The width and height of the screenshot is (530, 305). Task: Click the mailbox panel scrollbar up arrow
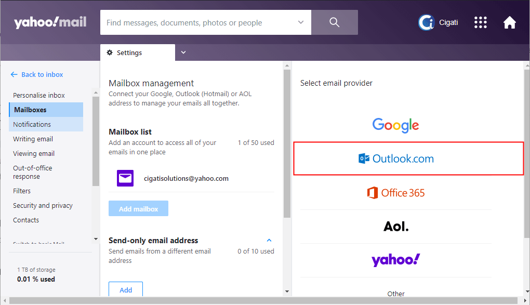[287, 65]
